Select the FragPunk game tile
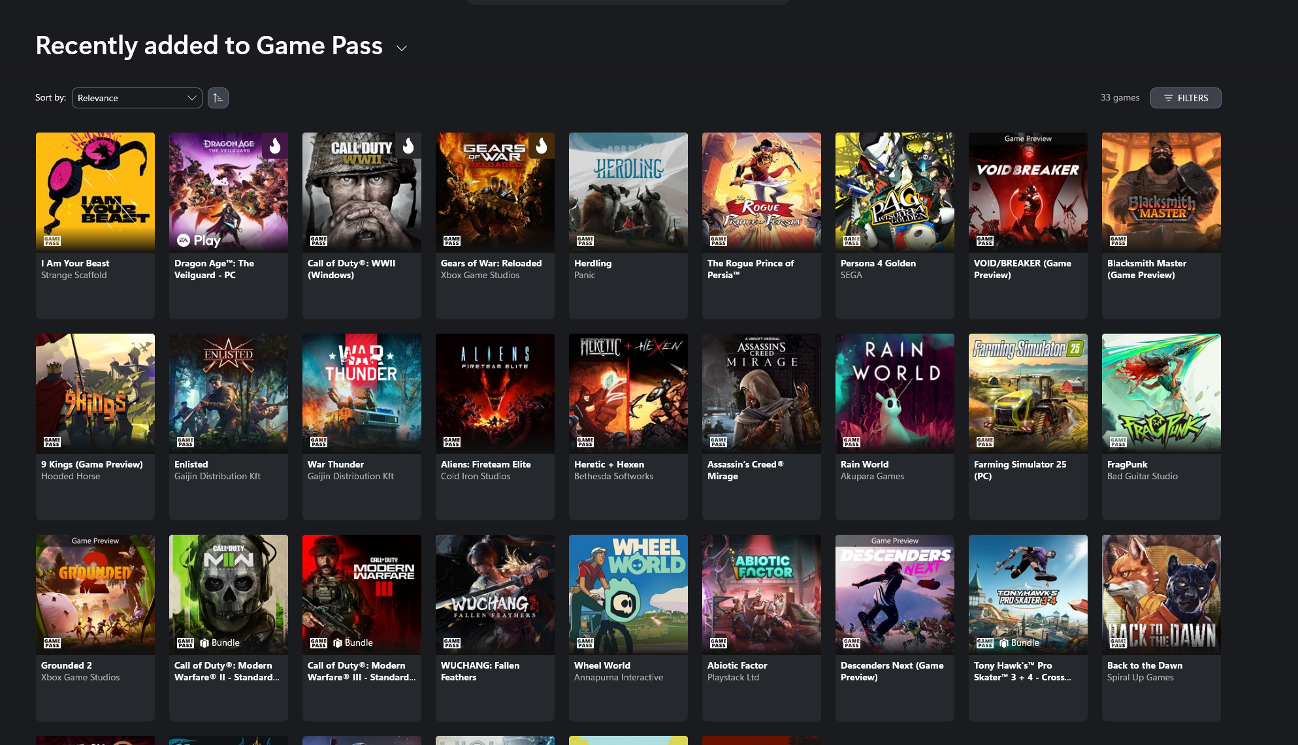Image resolution: width=1298 pixels, height=745 pixels. 1161,393
